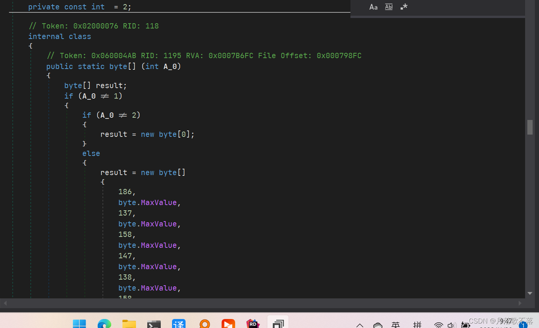Click the 'if (A_0 ≠ 2)' condition
Screen dimensions: 539x328
point(111,115)
